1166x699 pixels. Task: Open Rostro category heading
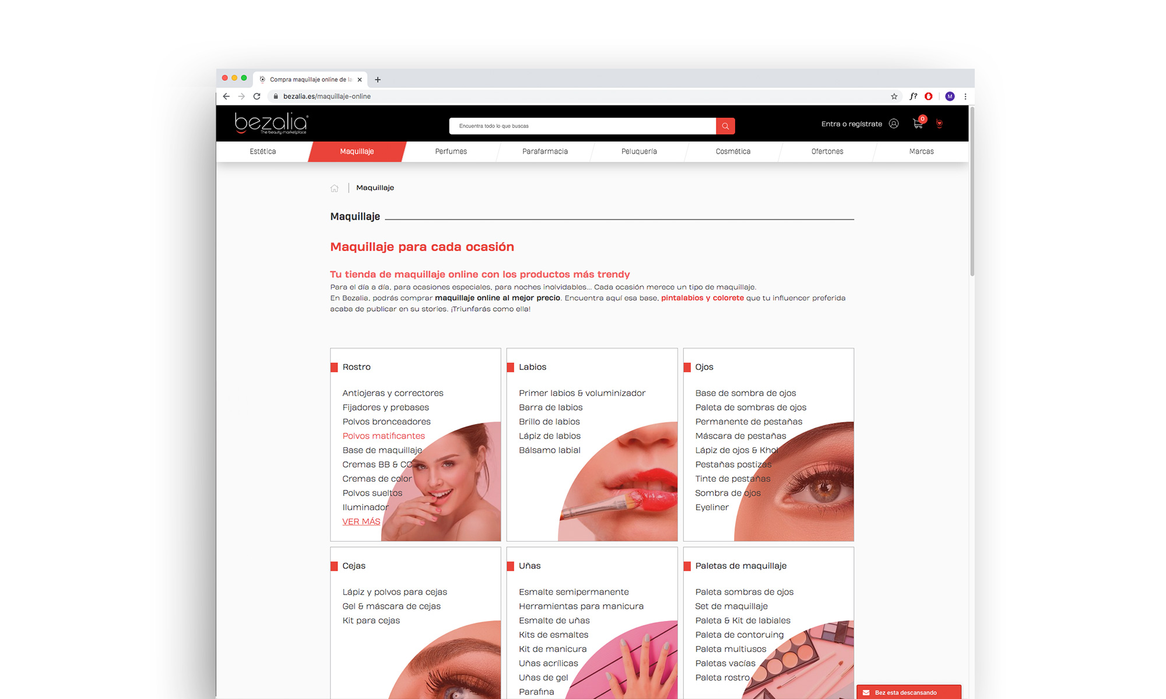pos(356,367)
